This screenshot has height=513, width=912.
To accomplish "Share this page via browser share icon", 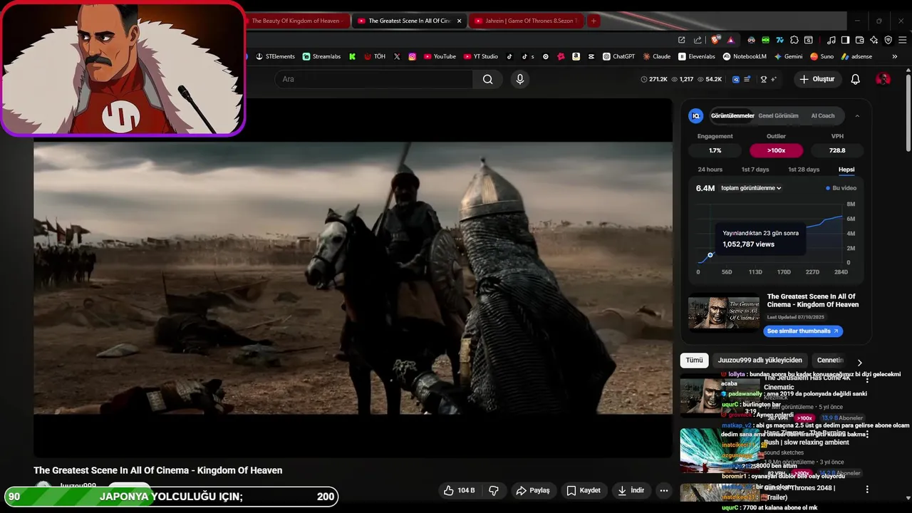I will [x=698, y=40].
